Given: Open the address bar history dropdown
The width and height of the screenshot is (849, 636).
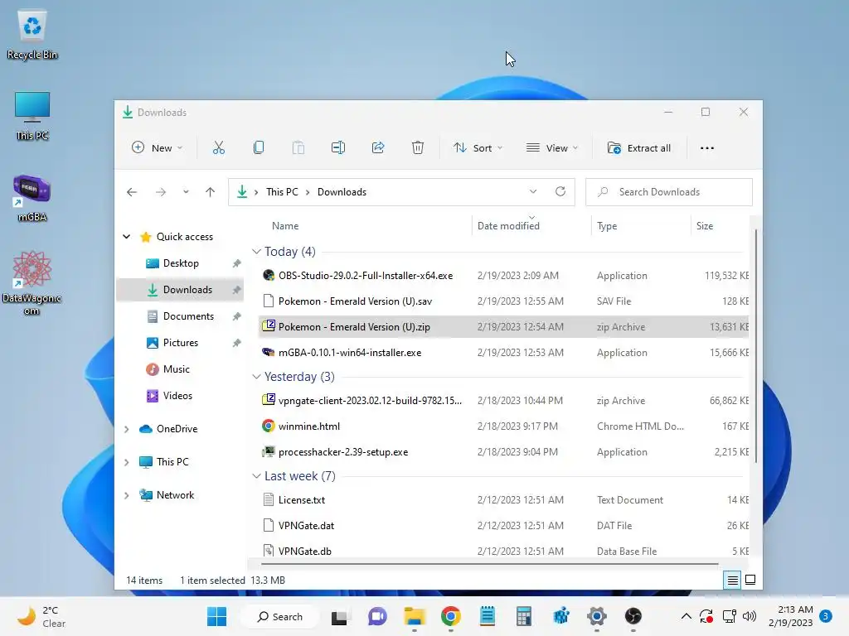Looking at the screenshot, I should [533, 191].
